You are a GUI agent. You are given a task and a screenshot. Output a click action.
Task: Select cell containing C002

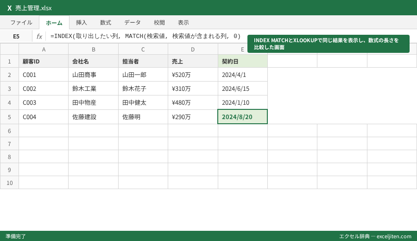click(44, 89)
